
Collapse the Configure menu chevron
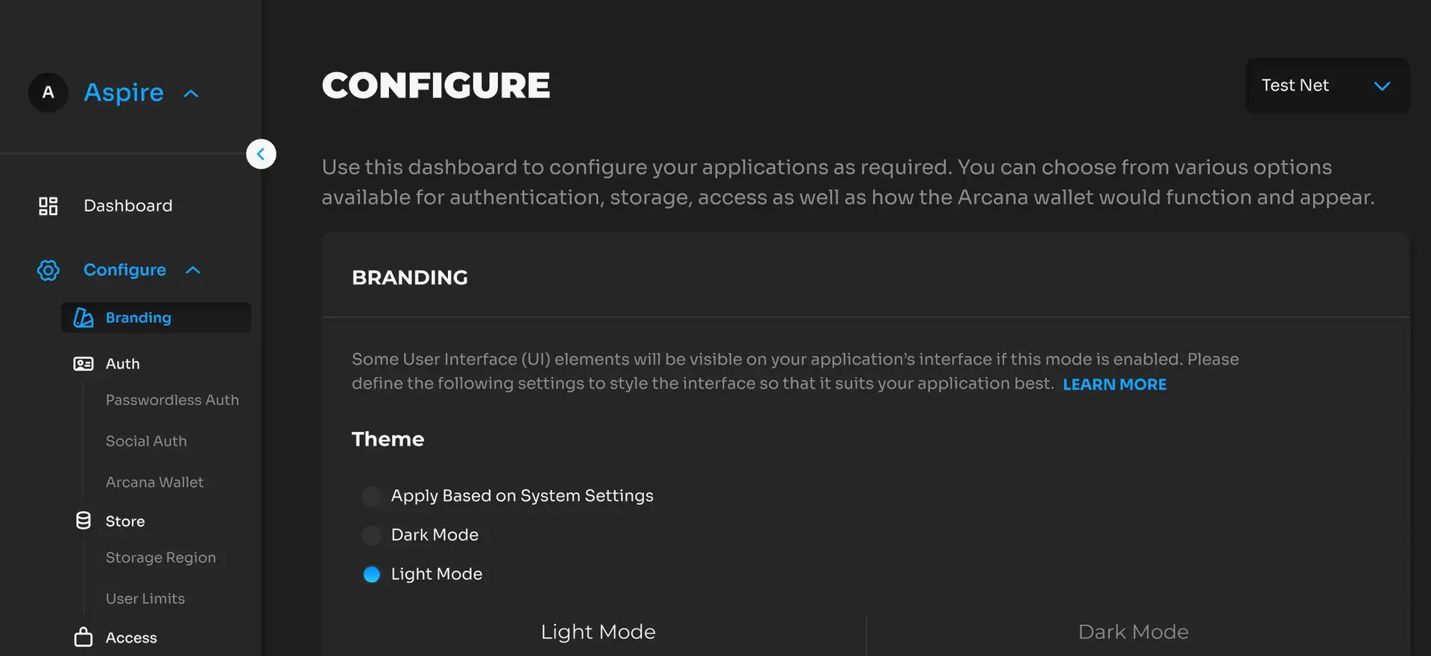click(x=193, y=270)
